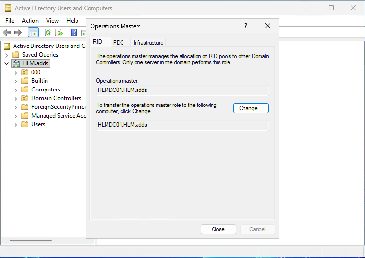365x258 pixels.
Task: Click the Refresh toolbar icon
Action: [x=48, y=32]
